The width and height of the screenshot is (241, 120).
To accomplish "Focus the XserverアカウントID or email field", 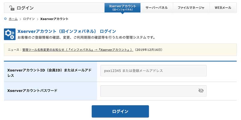I will pyautogui.click(x=153, y=71).
